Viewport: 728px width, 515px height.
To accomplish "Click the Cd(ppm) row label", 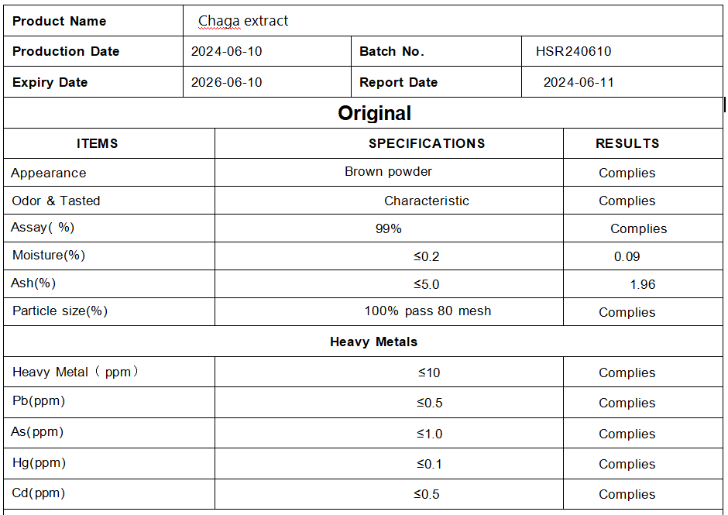I will [x=39, y=493].
